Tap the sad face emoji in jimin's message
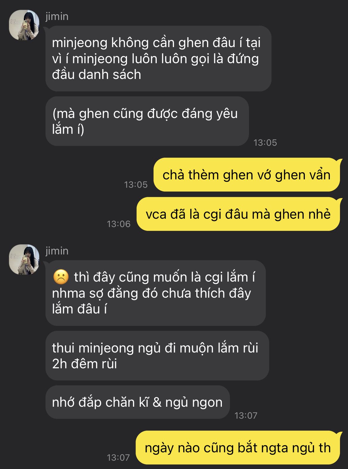Viewport: 348px width, 469px height. click(x=61, y=277)
